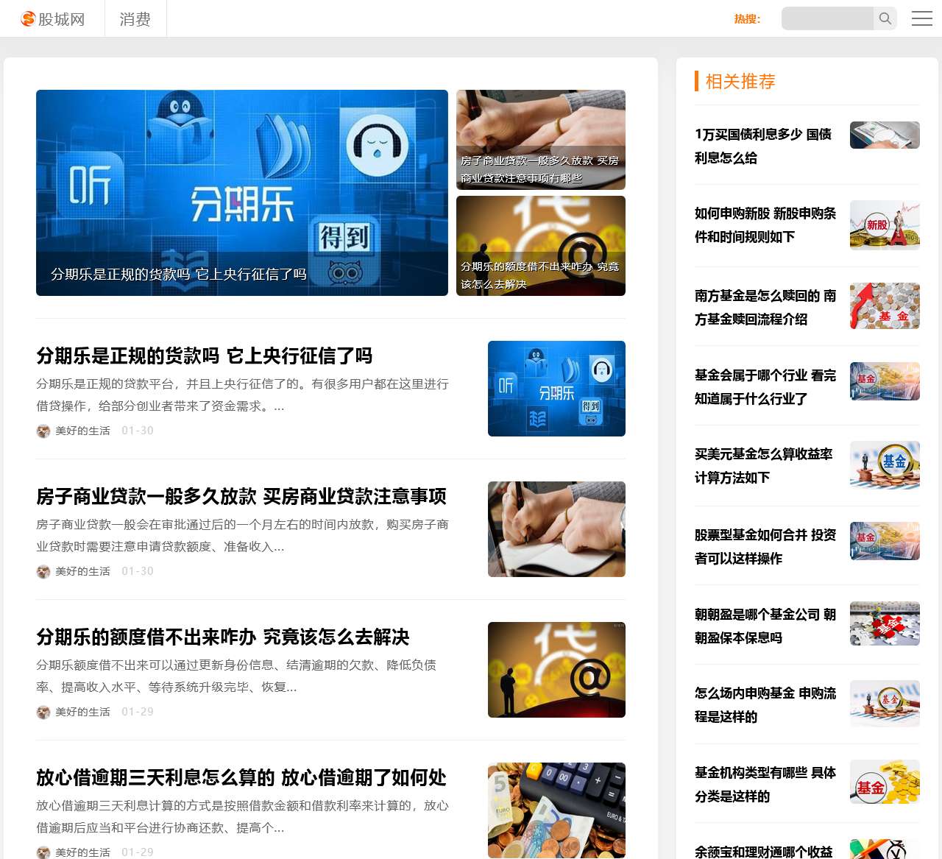The height and width of the screenshot is (859, 942).
Task: Open sidebar link 朝朝盈是哪个基金公司
Action: (765, 626)
